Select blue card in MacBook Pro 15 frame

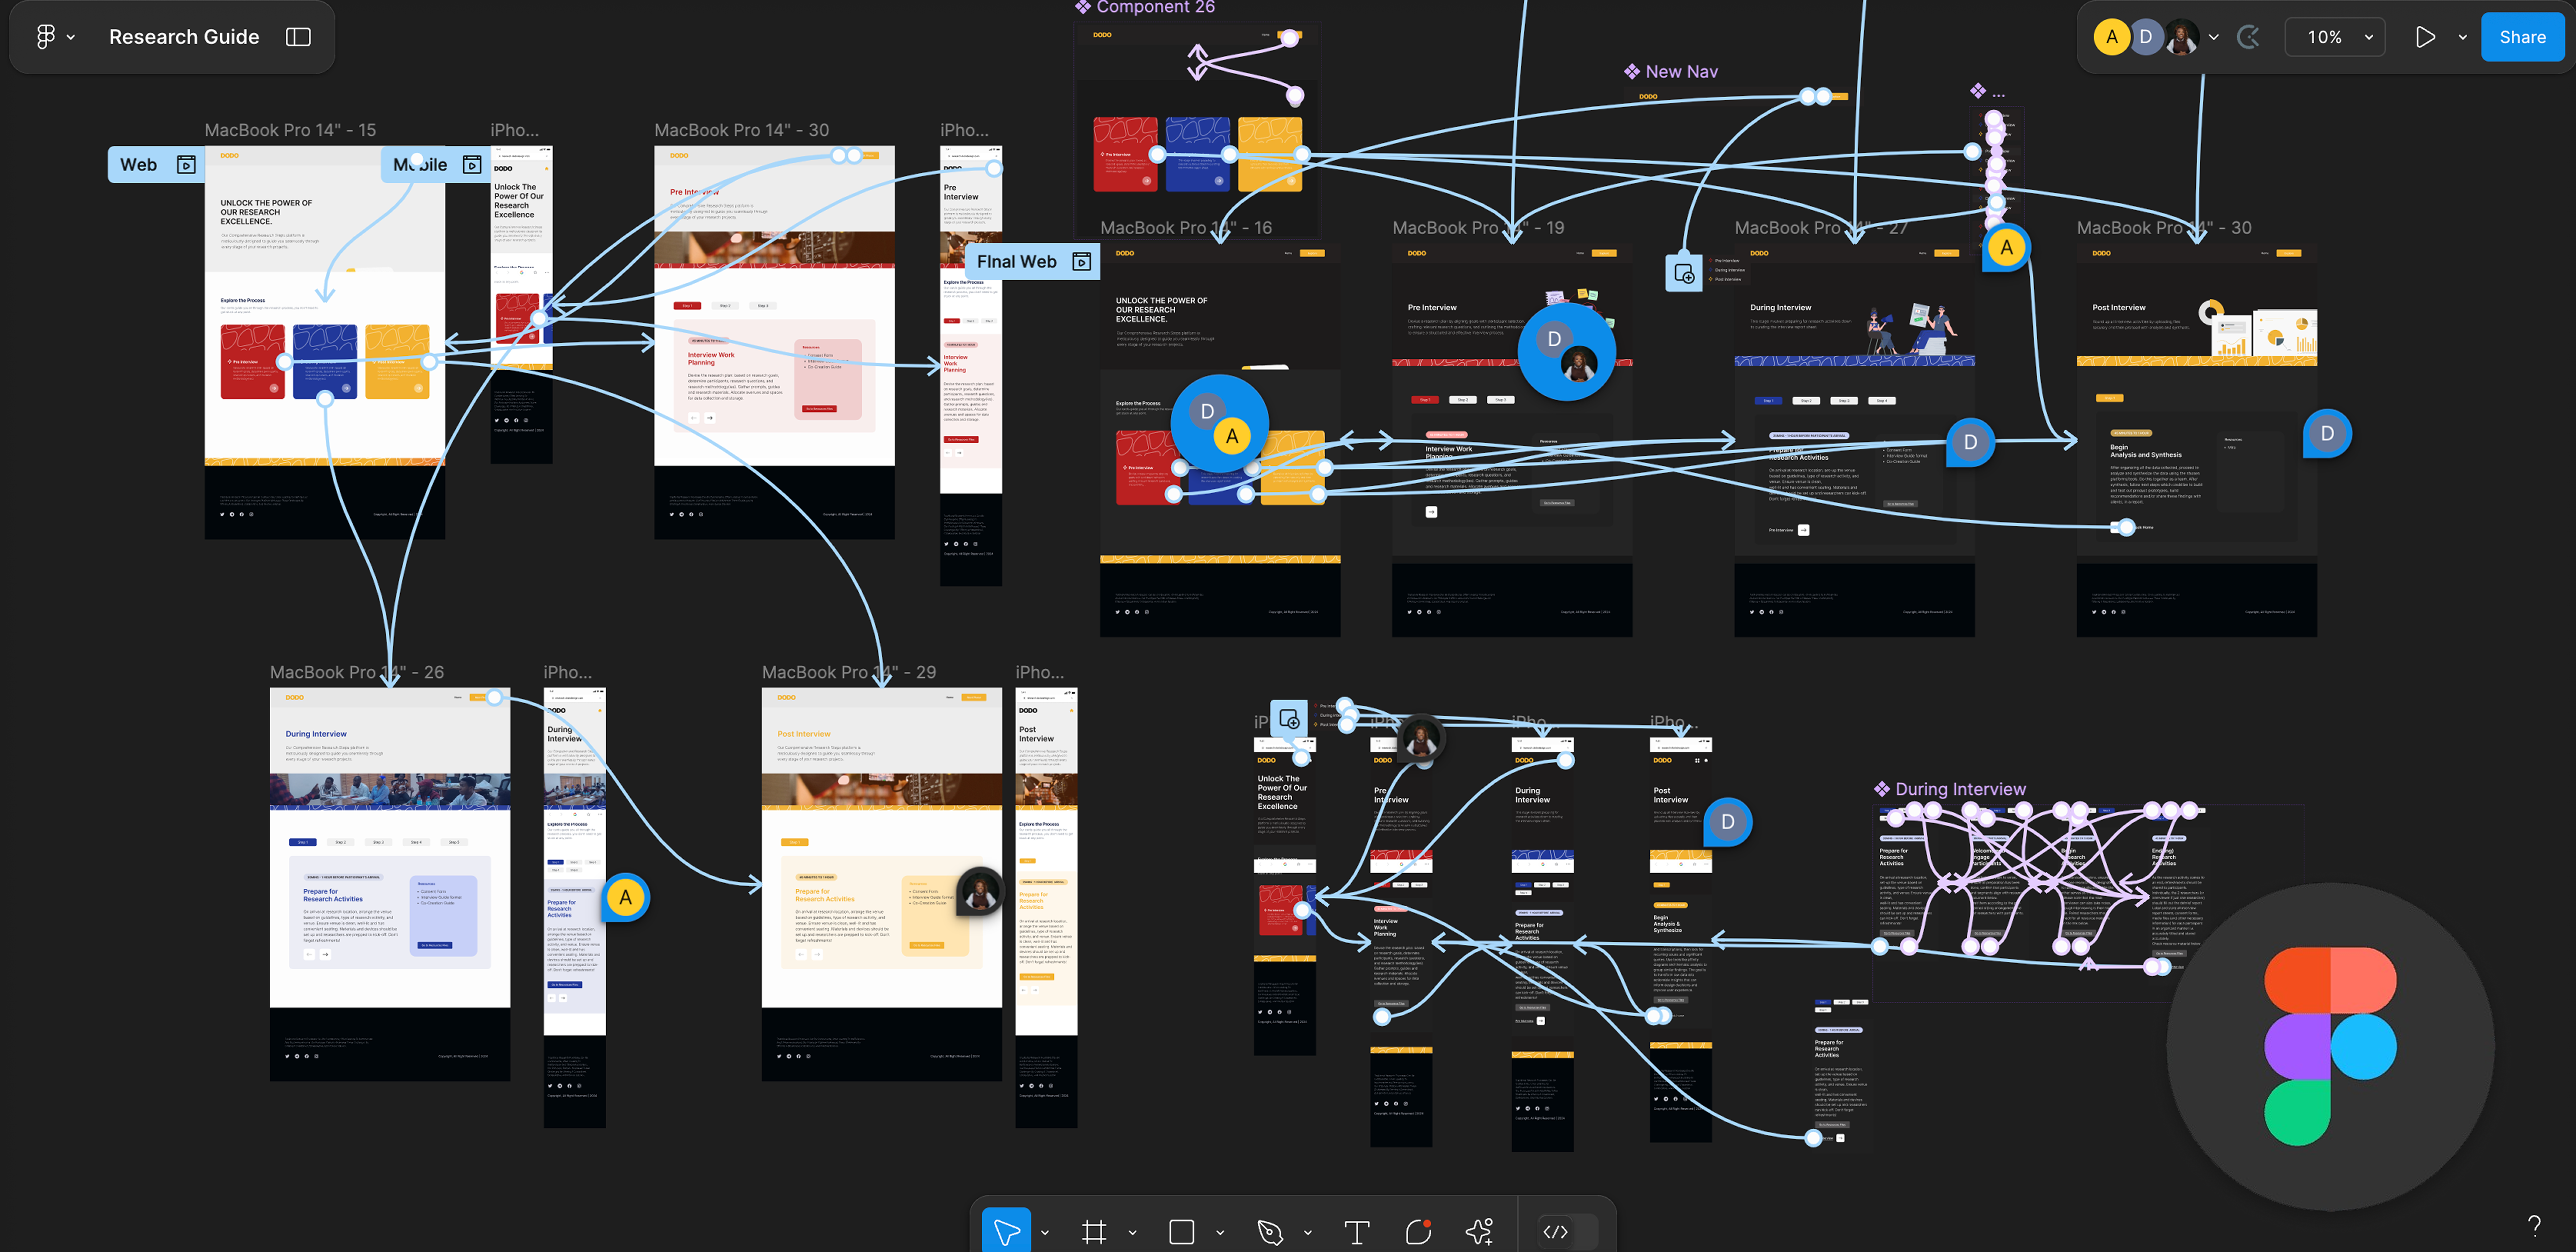[x=325, y=361]
